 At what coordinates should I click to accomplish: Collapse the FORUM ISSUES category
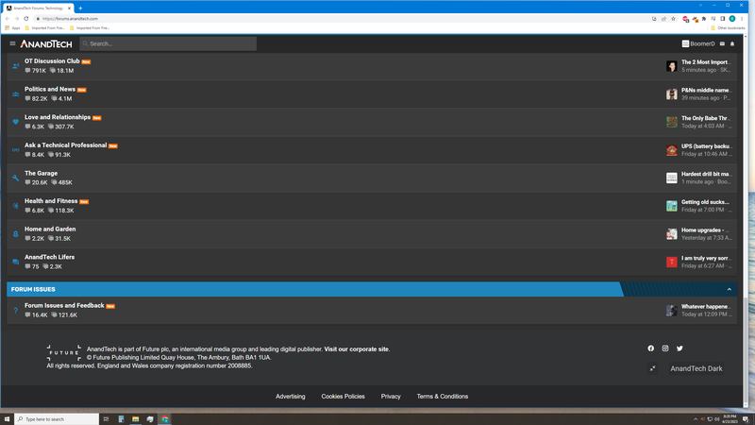(x=729, y=289)
